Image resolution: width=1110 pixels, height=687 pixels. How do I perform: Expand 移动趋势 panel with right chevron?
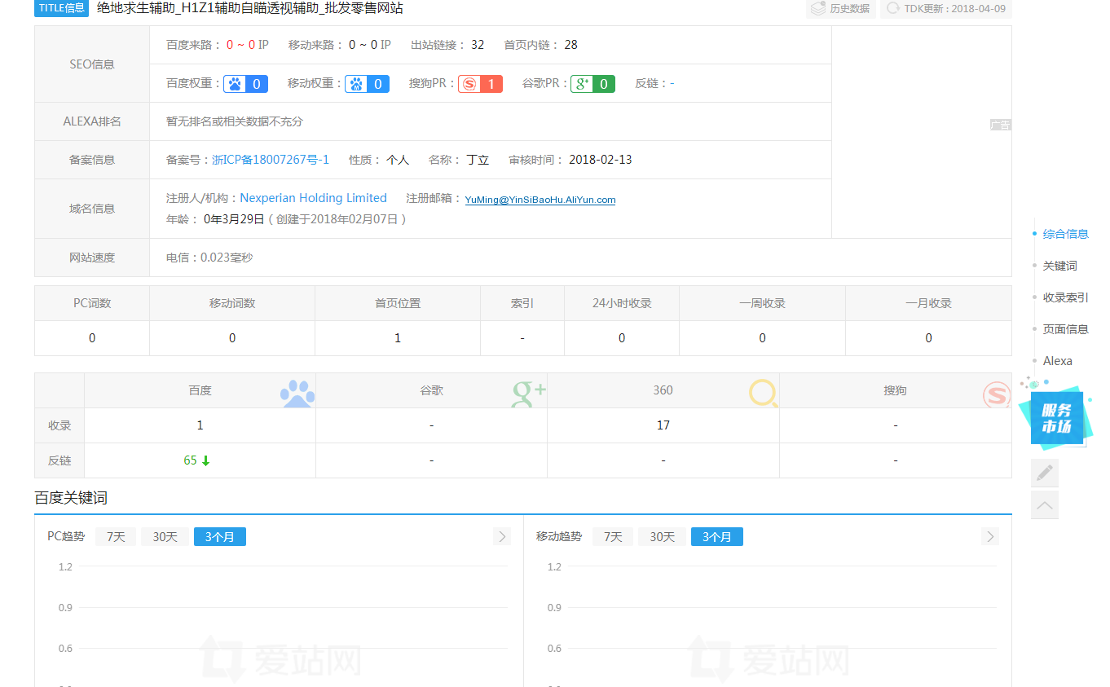tap(990, 536)
